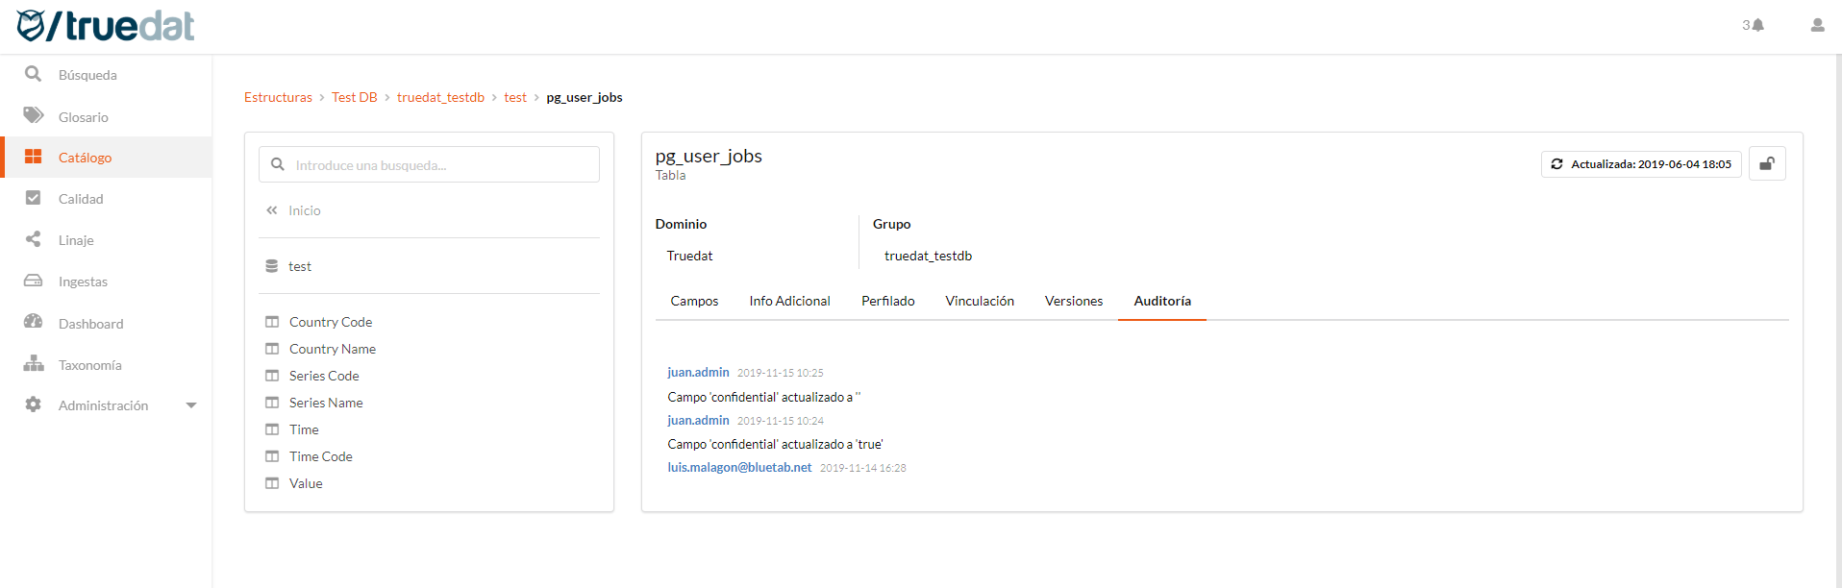Image resolution: width=1842 pixels, height=588 pixels.
Task: Click the luis.malagon@bluetab.net user link
Action: [739, 468]
